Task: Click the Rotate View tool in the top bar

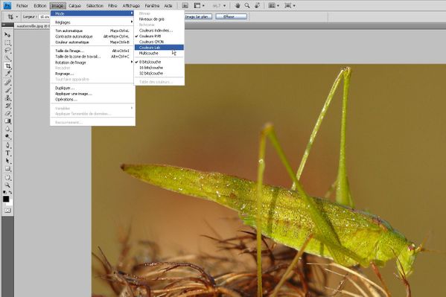Action: click(x=257, y=5)
